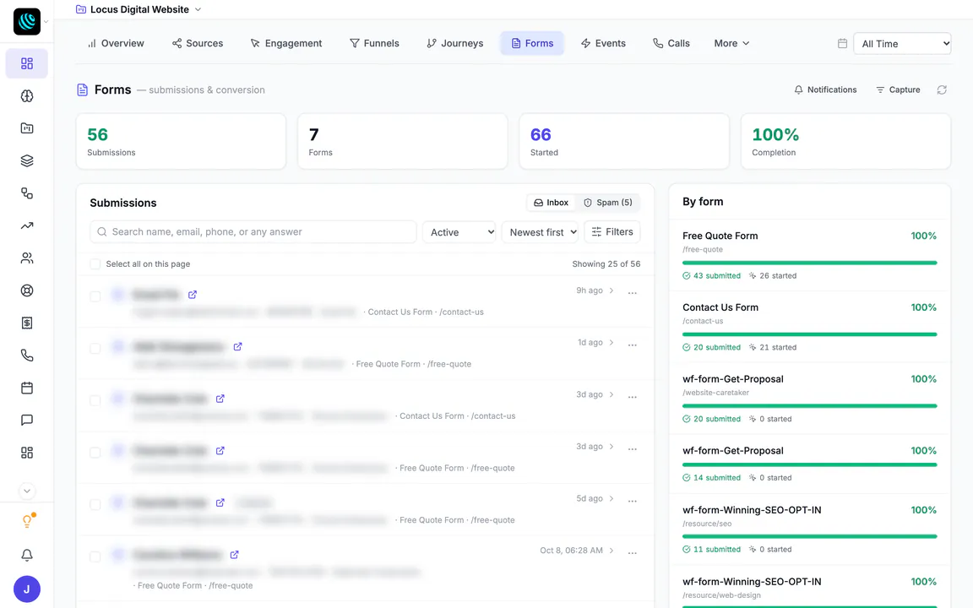The image size is (973, 608).
Task: Open external link for the 1d ago submission
Action: (237, 347)
